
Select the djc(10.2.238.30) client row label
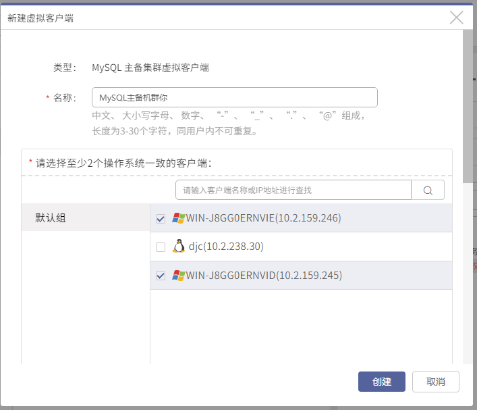pos(226,246)
